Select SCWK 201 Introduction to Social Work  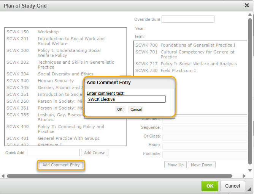pos(65,41)
